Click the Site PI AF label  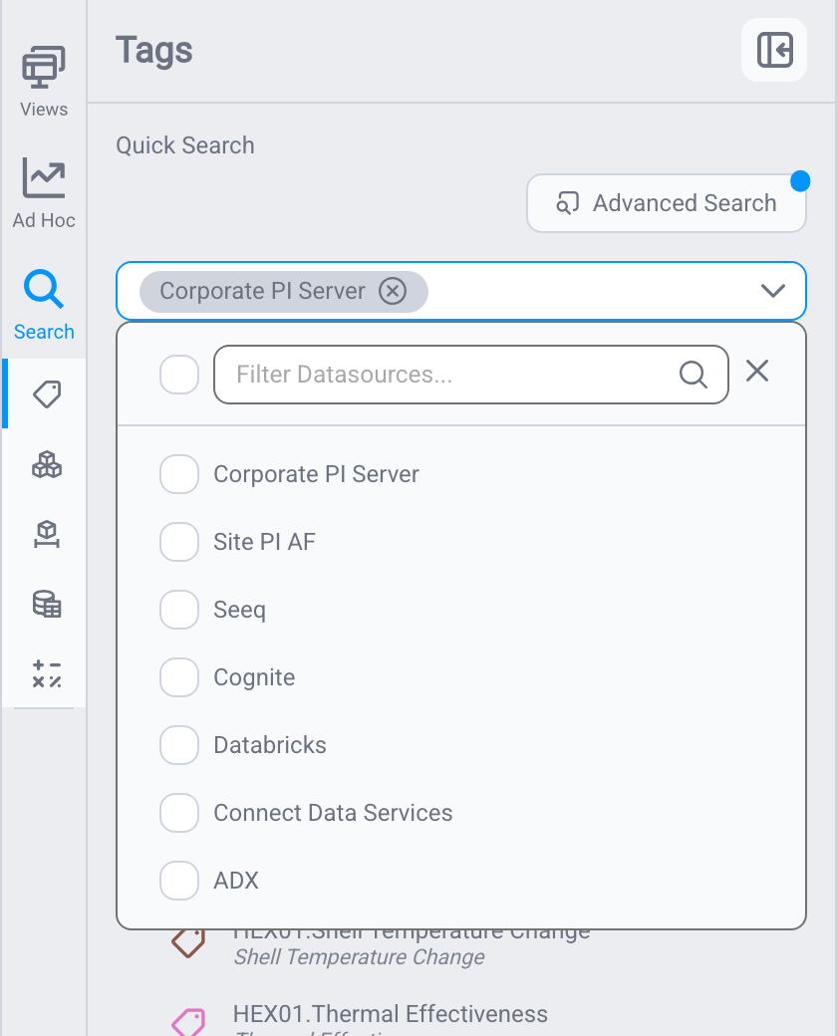(264, 542)
